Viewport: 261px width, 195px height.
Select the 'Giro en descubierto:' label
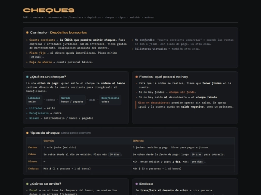point(154,103)
